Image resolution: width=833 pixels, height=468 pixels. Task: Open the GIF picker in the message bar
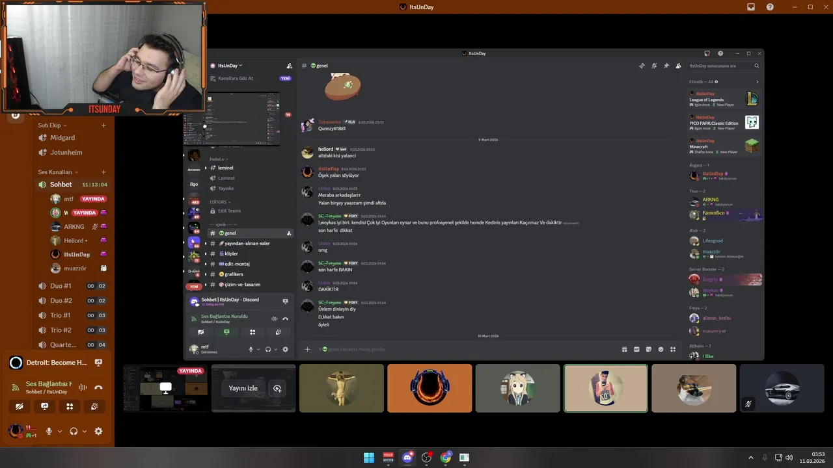coord(636,349)
